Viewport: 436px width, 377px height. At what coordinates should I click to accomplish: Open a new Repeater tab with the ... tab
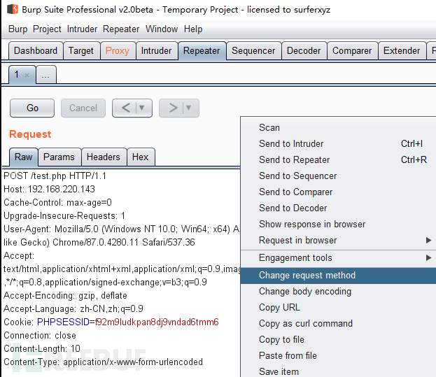tap(46, 75)
